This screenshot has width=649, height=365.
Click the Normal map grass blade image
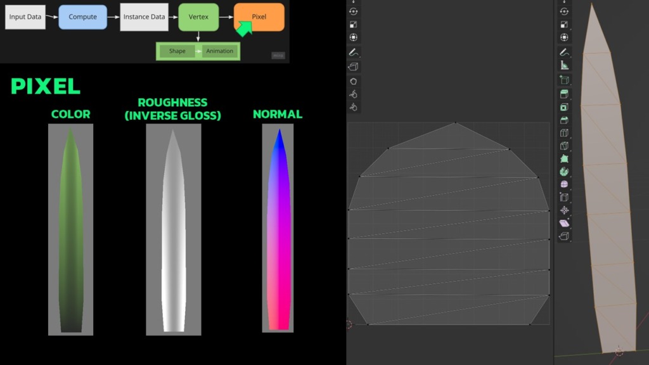click(x=278, y=228)
